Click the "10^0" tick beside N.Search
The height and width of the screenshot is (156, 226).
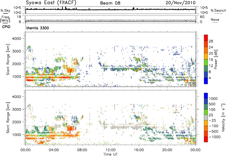pyautogui.click(x=204, y=13)
